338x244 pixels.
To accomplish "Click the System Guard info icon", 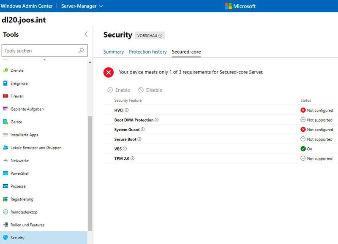I will point(143,129).
